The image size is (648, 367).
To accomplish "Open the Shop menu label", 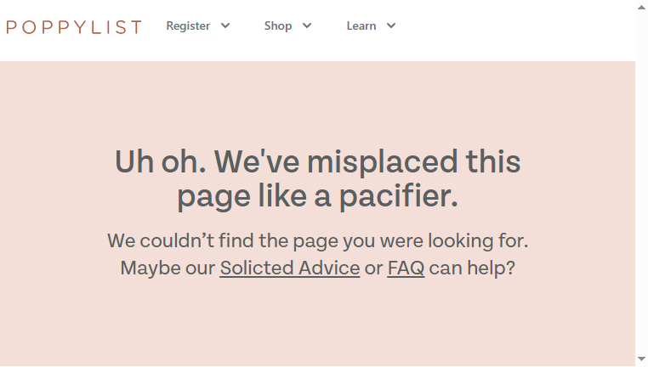I will coord(278,25).
